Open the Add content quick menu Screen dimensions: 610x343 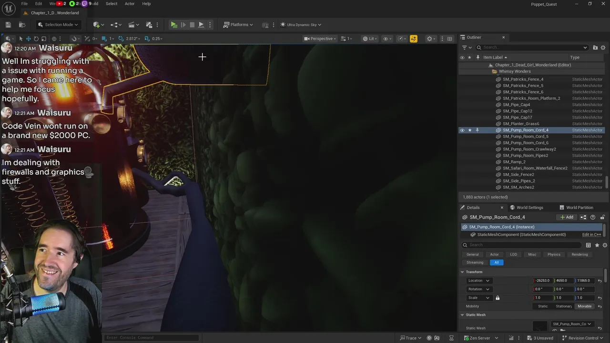(x=99, y=25)
